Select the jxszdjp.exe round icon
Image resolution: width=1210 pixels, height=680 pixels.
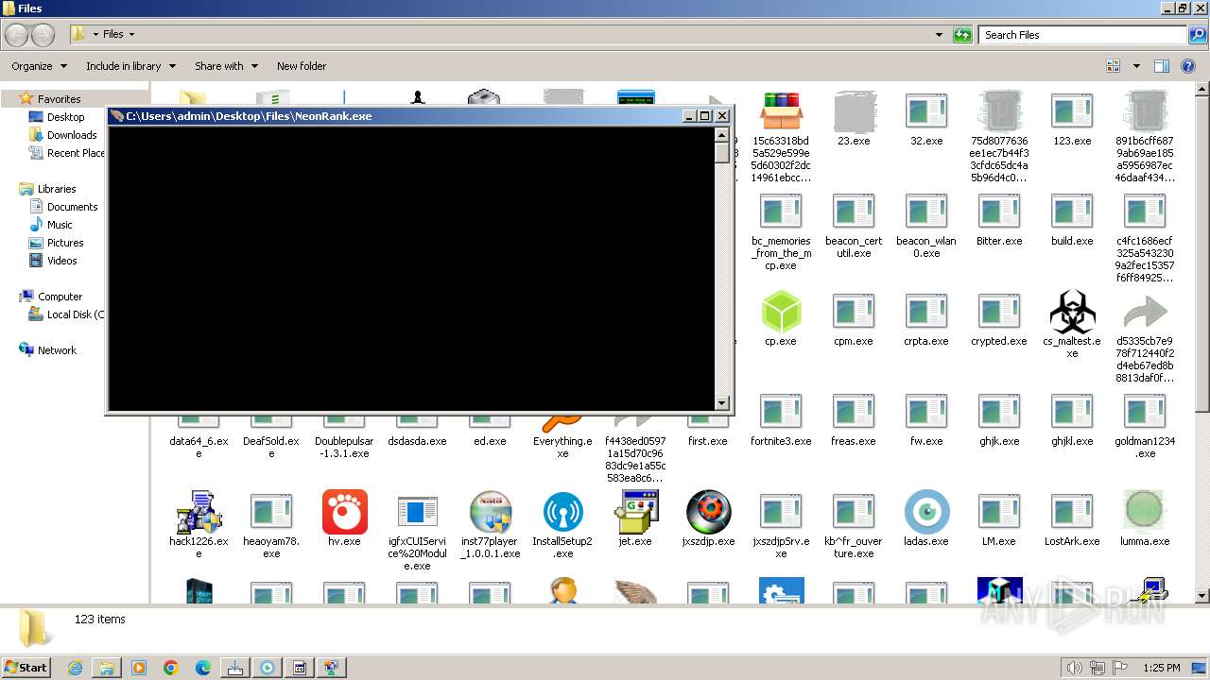point(708,512)
